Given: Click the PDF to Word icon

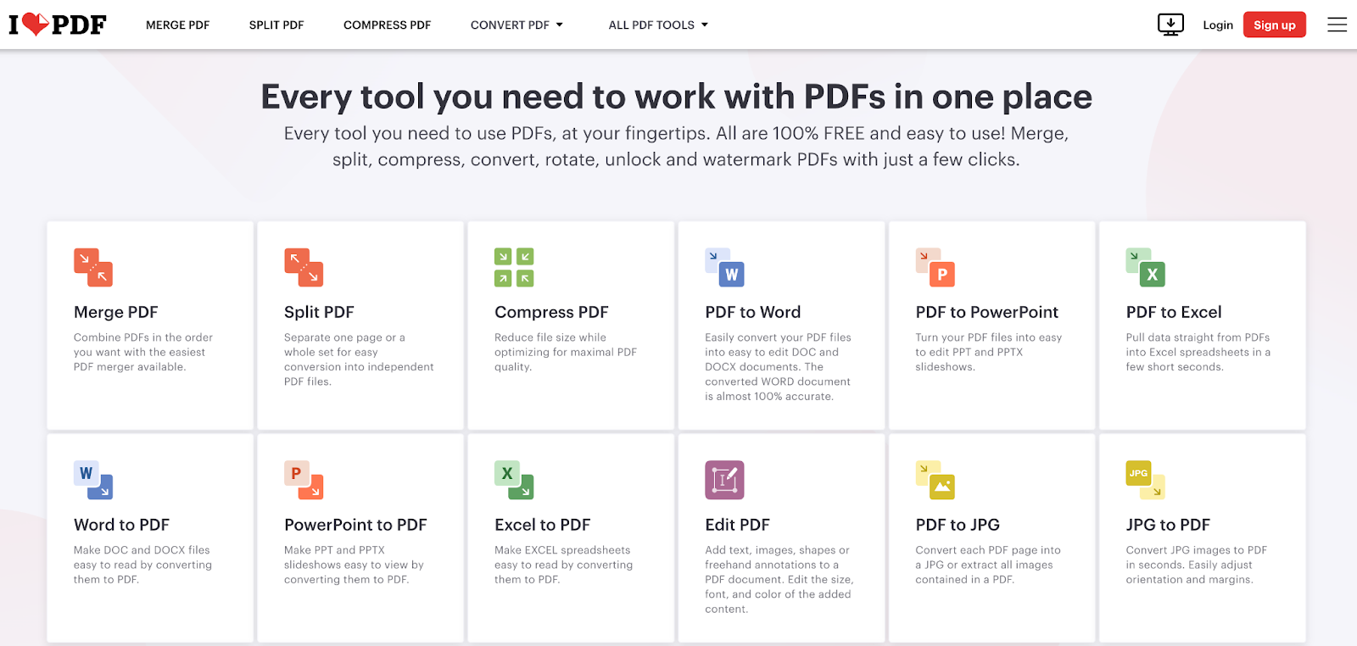Looking at the screenshot, I should (x=724, y=267).
